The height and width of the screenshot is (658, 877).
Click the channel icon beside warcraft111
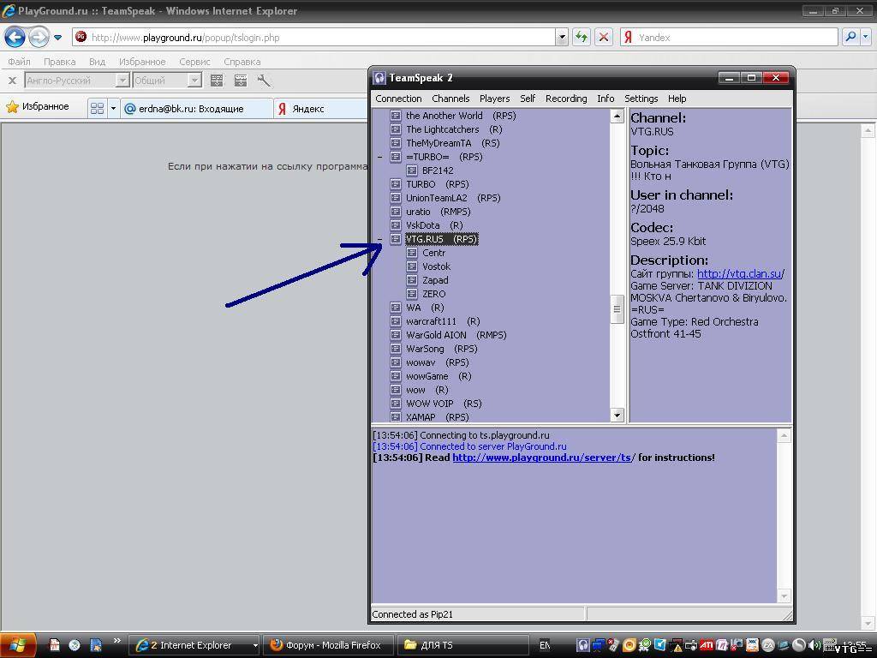click(396, 321)
